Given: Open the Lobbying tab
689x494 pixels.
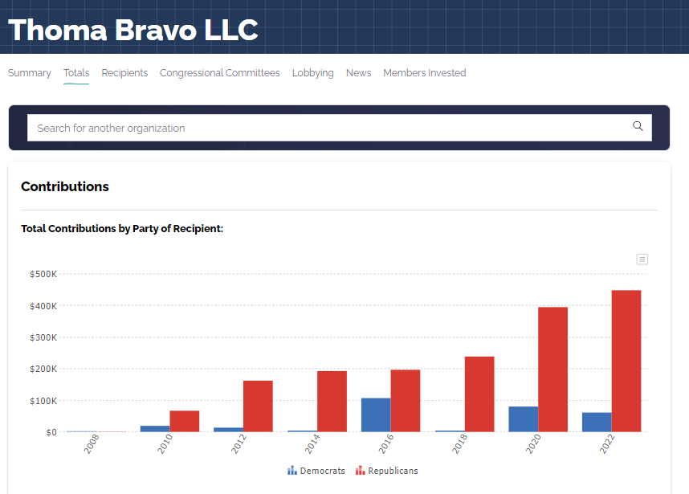Looking at the screenshot, I should click(312, 73).
